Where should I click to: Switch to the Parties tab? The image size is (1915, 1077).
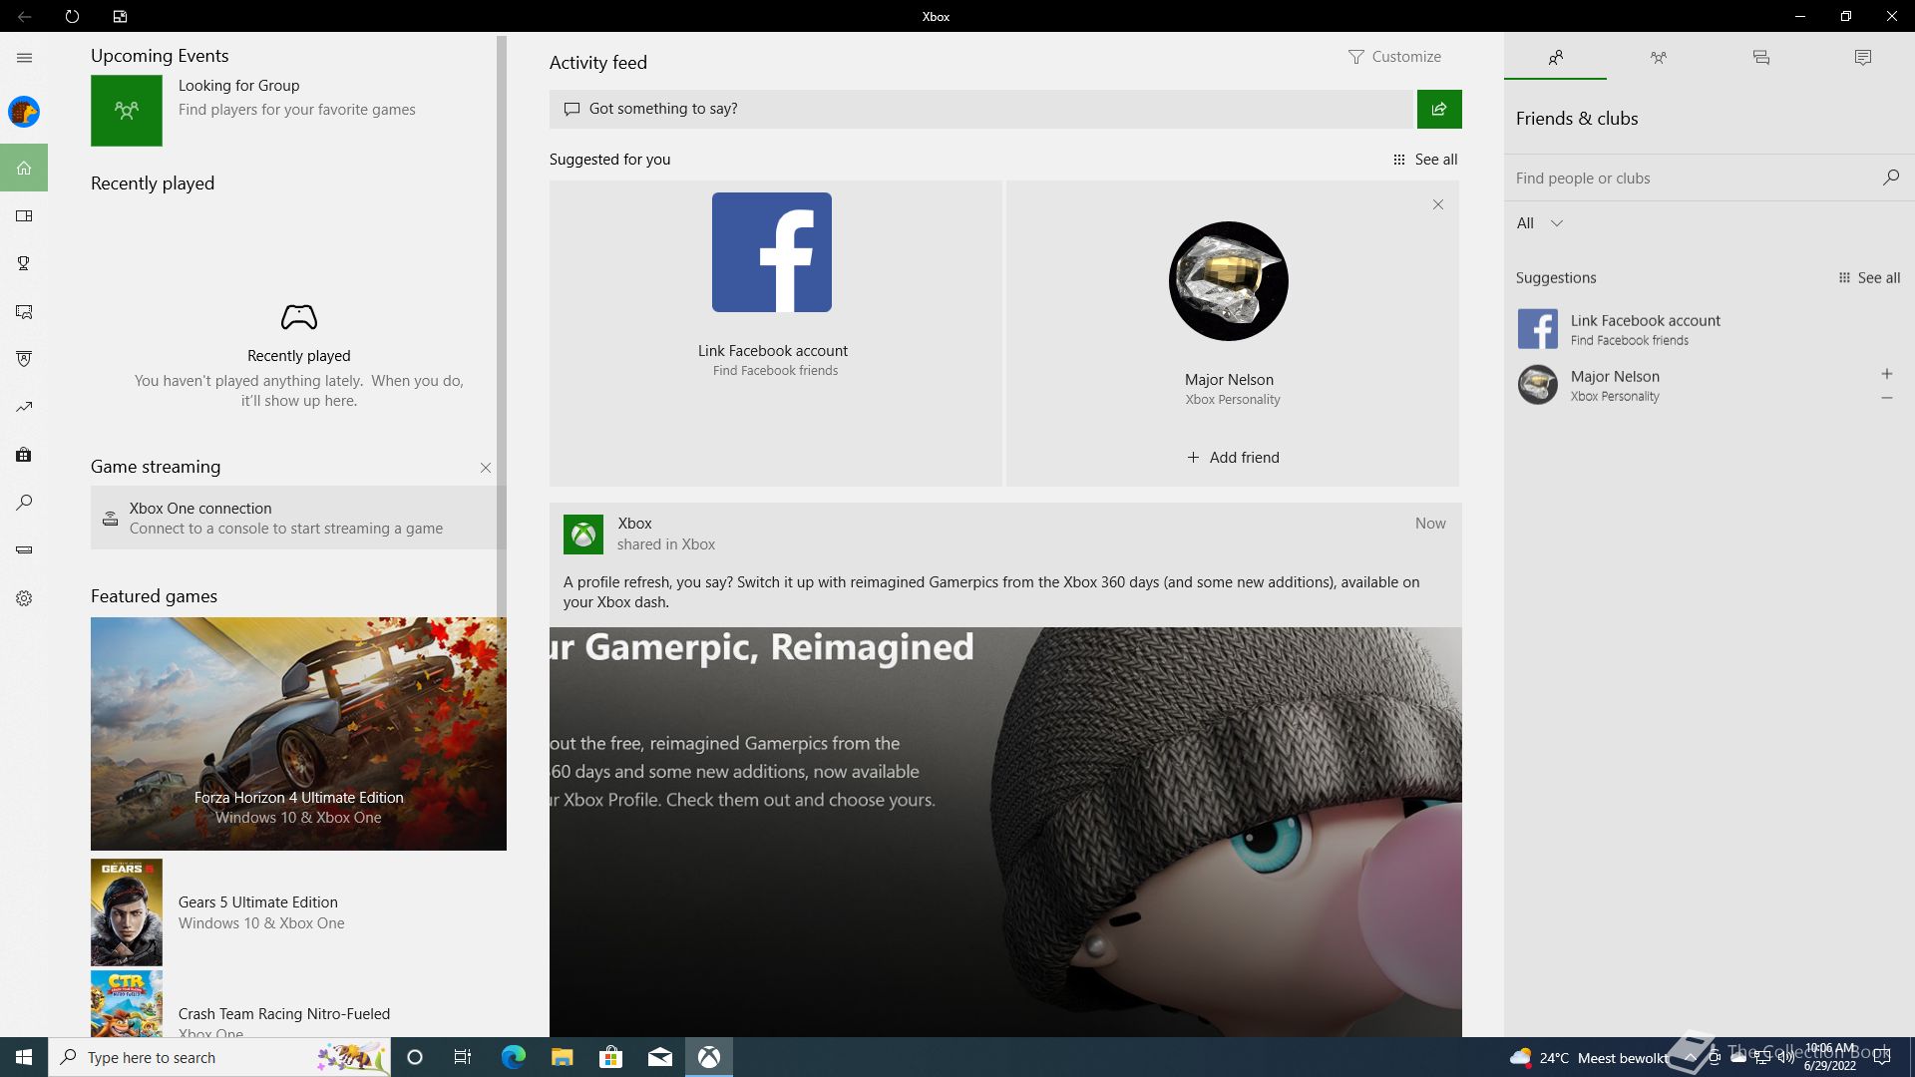1658,58
